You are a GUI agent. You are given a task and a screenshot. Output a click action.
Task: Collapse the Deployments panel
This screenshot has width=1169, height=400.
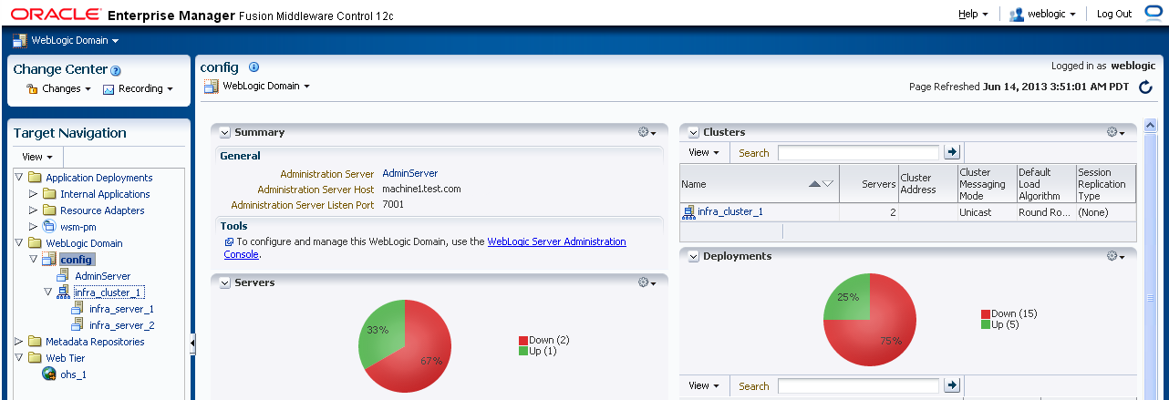(694, 256)
